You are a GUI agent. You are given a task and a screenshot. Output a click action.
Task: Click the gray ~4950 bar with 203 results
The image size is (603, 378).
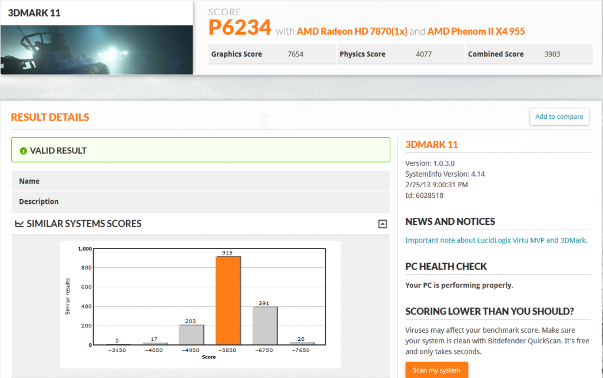coord(191,334)
